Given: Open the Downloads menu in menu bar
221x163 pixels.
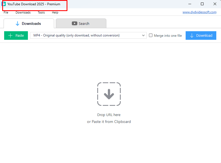Looking at the screenshot, I should pyautogui.click(x=23, y=12).
